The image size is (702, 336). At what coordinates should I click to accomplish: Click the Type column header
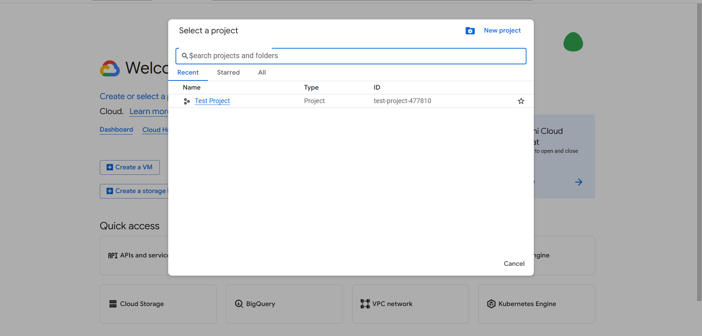[311, 87]
